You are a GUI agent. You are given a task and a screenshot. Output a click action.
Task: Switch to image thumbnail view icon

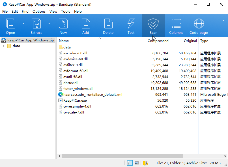pos(137,163)
